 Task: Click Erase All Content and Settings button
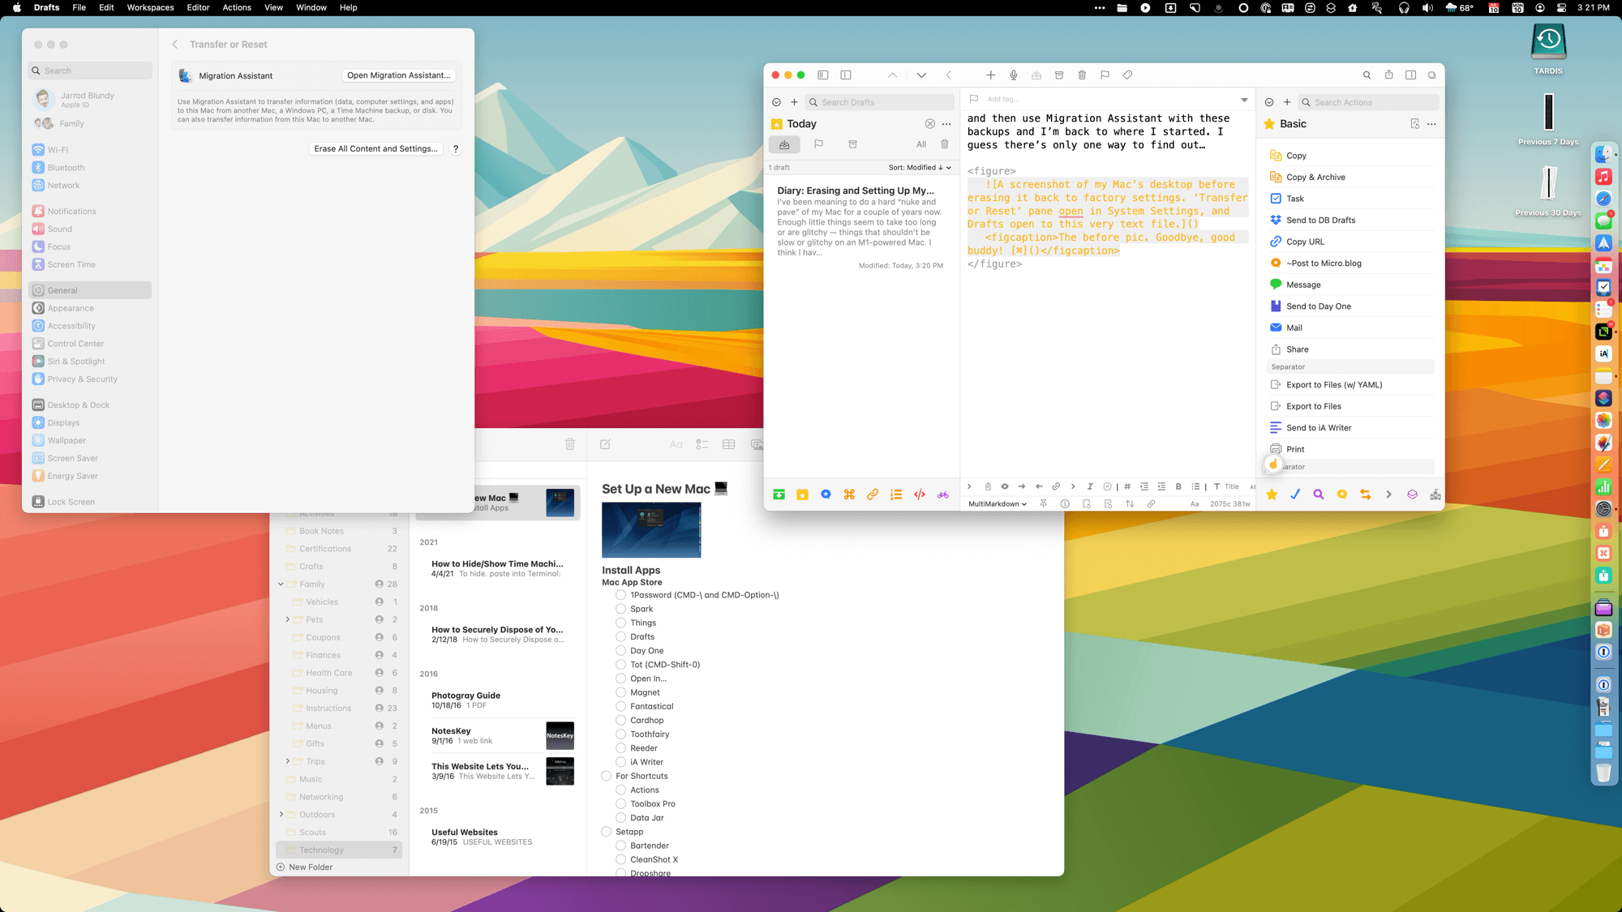pyautogui.click(x=376, y=149)
